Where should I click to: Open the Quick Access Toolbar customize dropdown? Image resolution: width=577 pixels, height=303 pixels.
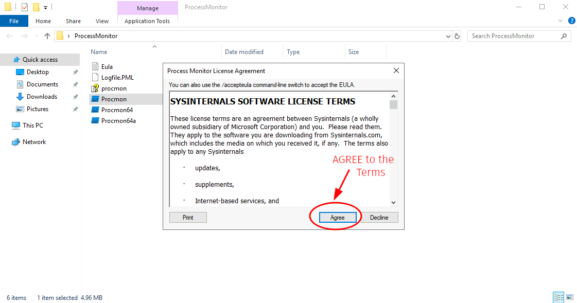pyautogui.click(x=45, y=7)
